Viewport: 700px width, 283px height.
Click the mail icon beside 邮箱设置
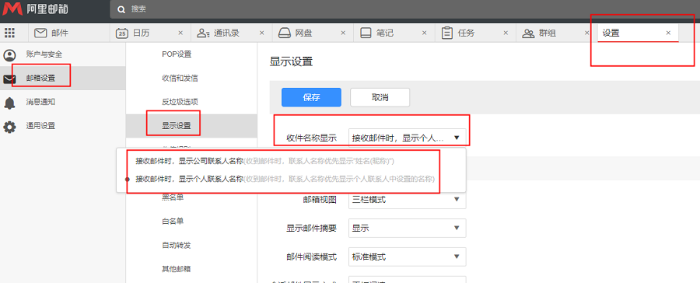pyautogui.click(x=9, y=79)
